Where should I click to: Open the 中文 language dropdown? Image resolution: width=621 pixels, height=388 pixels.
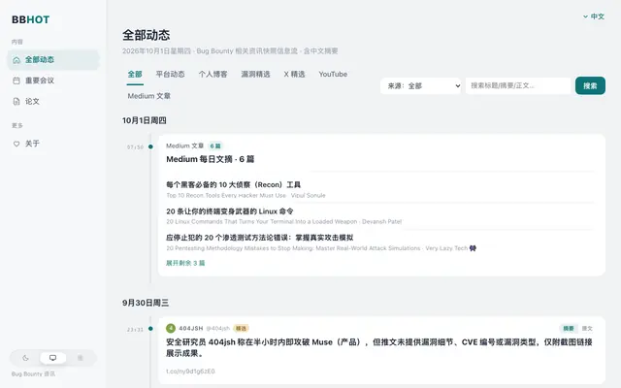point(593,16)
